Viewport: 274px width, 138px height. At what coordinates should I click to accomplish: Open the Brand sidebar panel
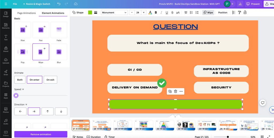(6, 49)
